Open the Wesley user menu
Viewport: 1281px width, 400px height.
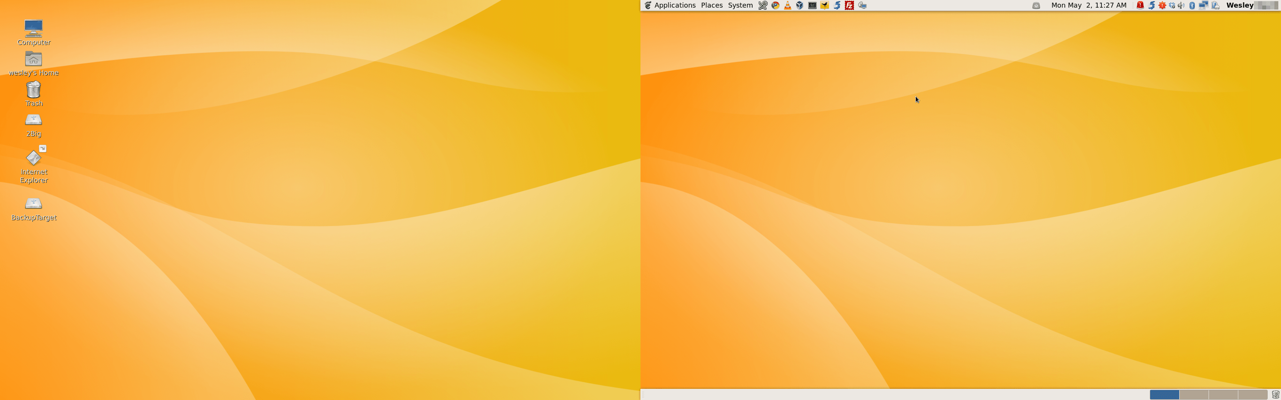[1240, 5]
